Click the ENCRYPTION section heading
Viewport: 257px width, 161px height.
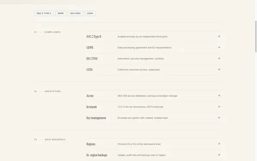coord(53,91)
